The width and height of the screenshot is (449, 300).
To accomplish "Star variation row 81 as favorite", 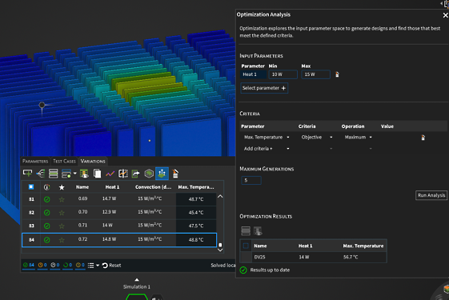I will (x=62, y=199).
